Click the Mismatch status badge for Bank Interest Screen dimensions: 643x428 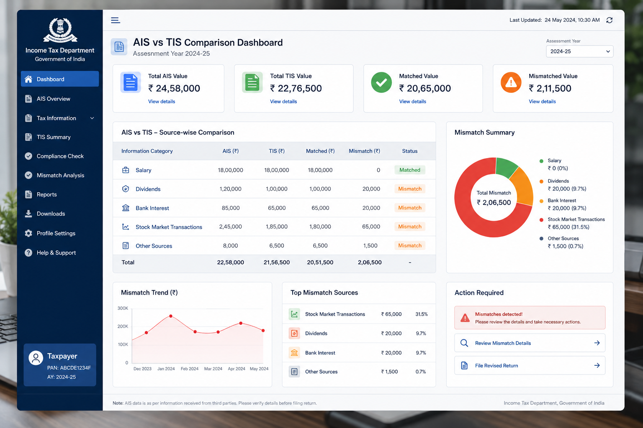click(x=410, y=208)
